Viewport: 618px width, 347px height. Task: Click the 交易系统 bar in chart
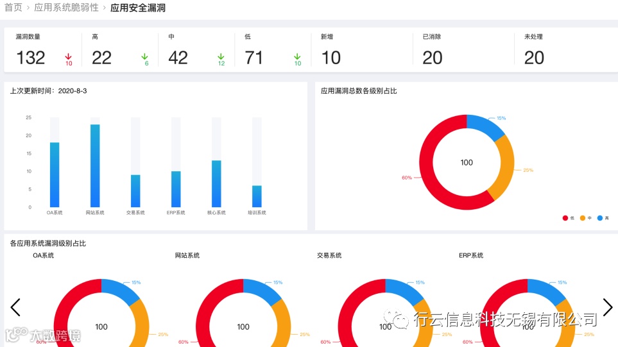[135, 190]
